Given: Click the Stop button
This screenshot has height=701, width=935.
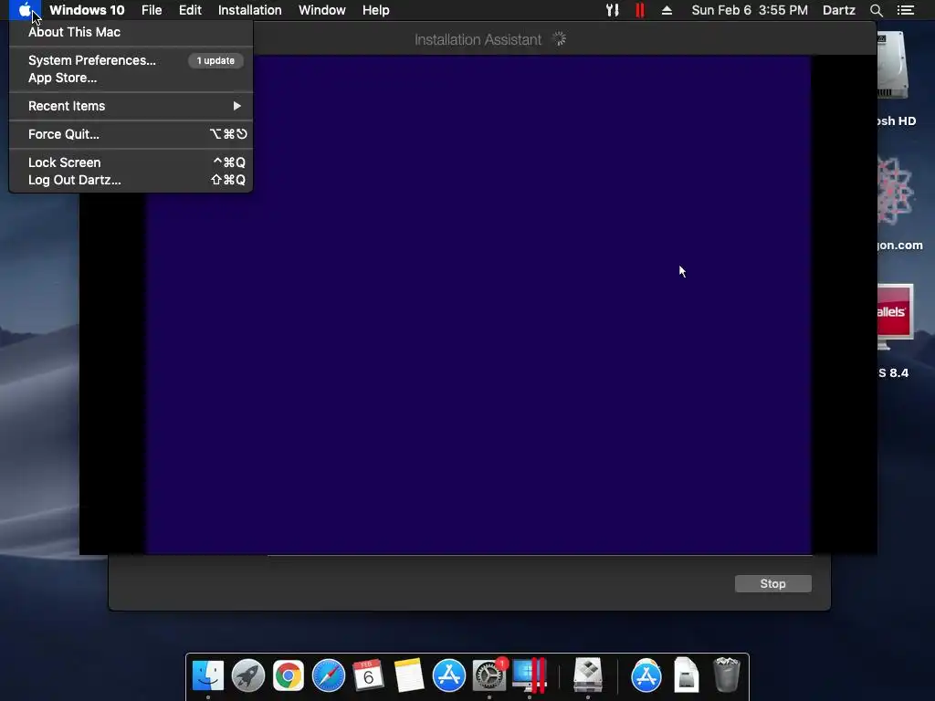Looking at the screenshot, I should (x=772, y=583).
